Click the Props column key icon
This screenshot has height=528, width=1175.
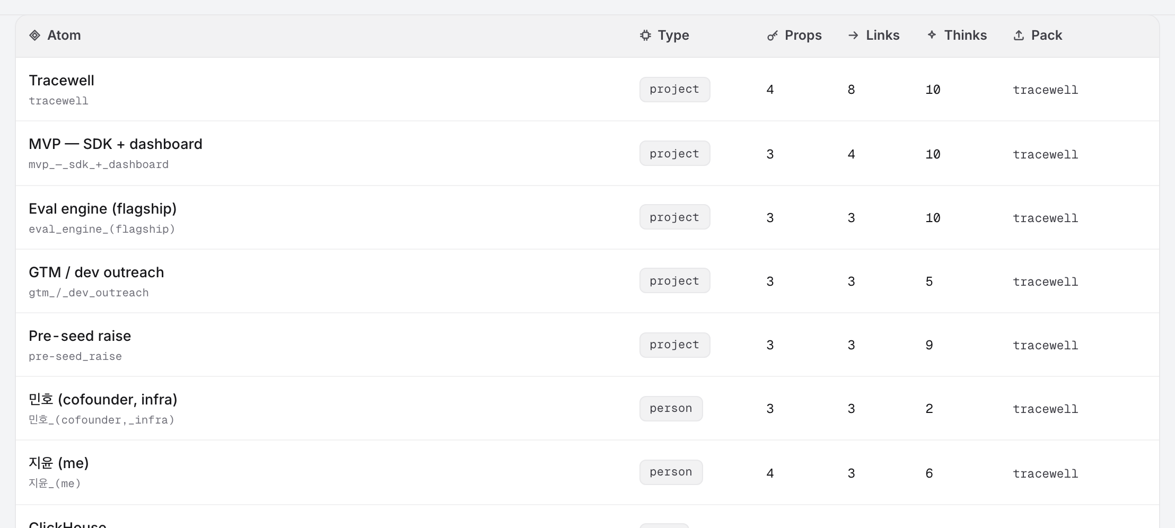(773, 36)
